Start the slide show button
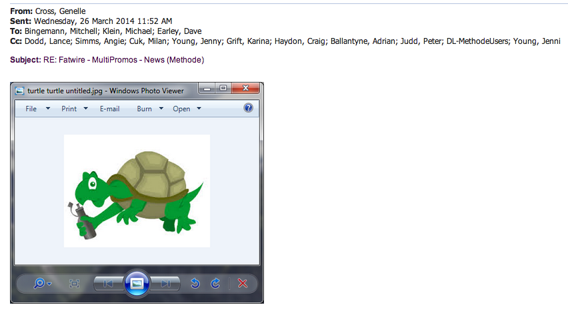The width and height of the screenshot is (568, 311). pyautogui.click(x=137, y=284)
